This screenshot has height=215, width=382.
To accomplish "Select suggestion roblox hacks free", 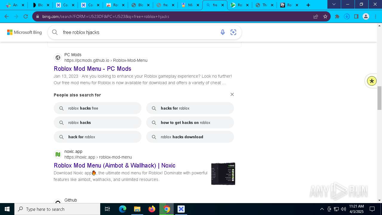I will coord(98,108).
